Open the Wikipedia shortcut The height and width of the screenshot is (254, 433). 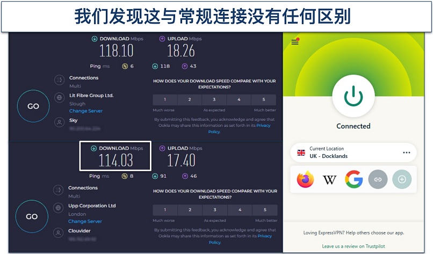(x=329, y=179)
